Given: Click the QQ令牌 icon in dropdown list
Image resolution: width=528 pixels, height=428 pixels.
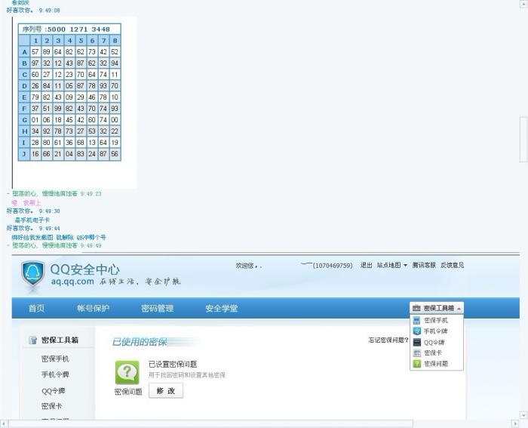Looking at the screenshot, I should tap(417, 342).
